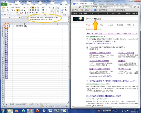Screen dimensions: 141x113
Task: Click the 検索 hyperlink in row 10
Action: point(6,38)
